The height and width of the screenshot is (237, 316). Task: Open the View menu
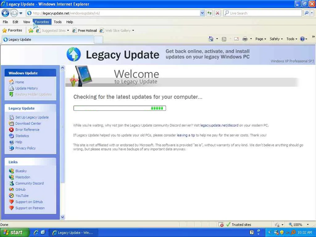pyautogui.click(x=27, y=22)
